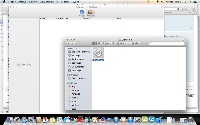Open AirDrop in Finder sidebar
The width and height of the screenshot is (200, 125).
75,55
